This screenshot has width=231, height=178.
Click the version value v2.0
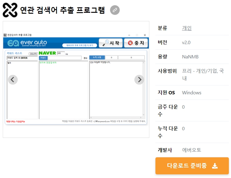coord(186,43)
